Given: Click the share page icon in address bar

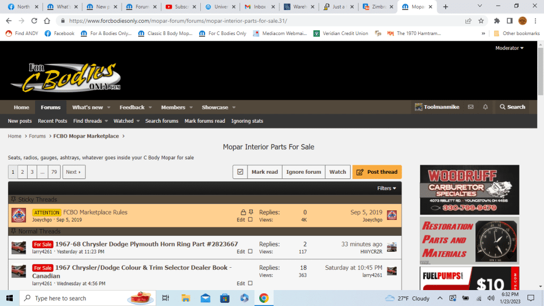Looking at the screenshot, I should point(468,21).
